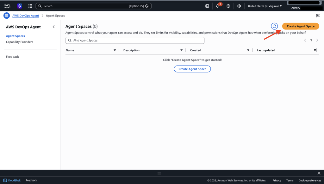Launch CloudShell from the top bar icon
Image resolution: width=324 pixels, height=184 pixels.
tap(207, 6)
